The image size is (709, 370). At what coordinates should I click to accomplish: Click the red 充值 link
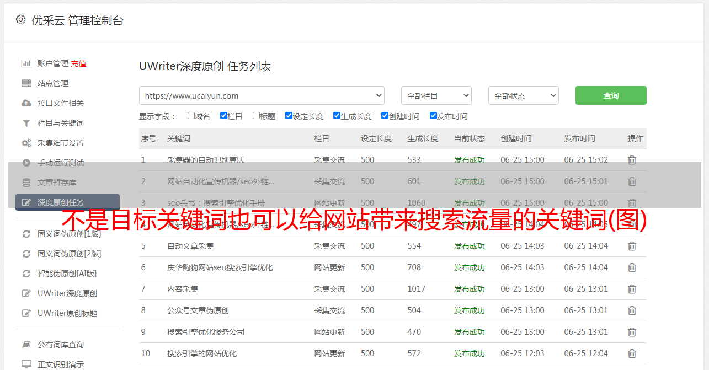coord(78,63)
